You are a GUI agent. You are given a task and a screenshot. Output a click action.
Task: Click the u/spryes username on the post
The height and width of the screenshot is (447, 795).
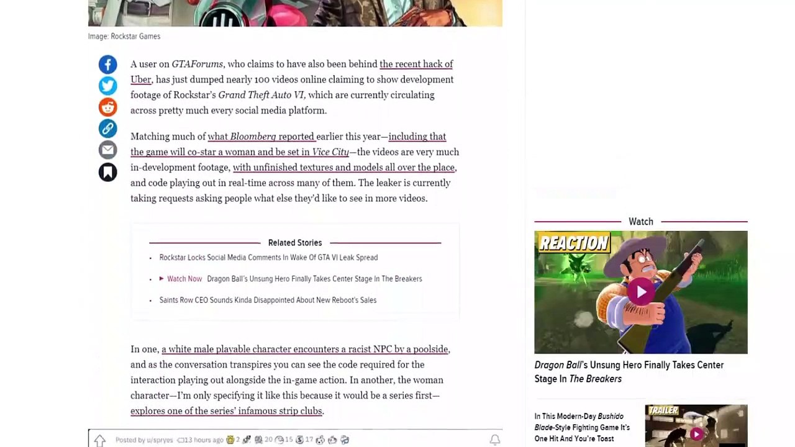(x=159, y=440)
